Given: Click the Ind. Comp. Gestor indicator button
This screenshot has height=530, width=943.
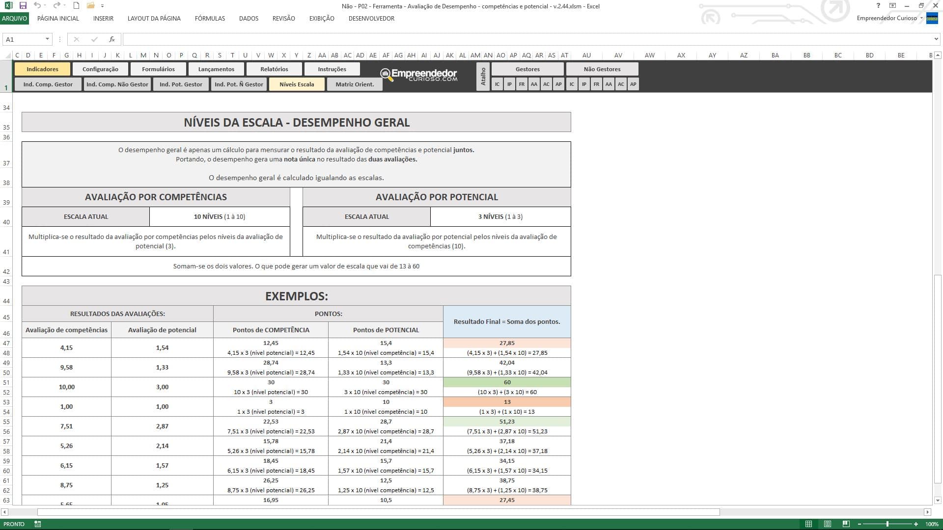Looking at the screenshot, I should (48, 84).
